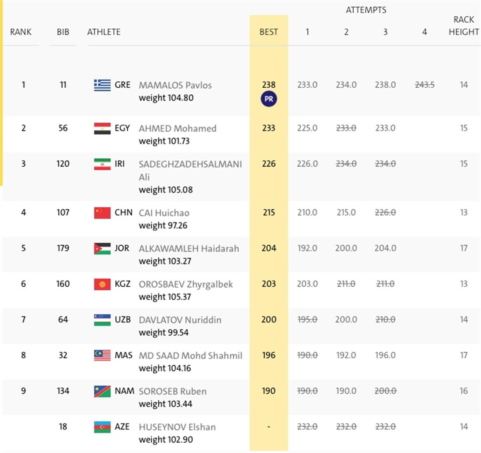Click the Azerbaijan flag icon

[x=102, y=427]
